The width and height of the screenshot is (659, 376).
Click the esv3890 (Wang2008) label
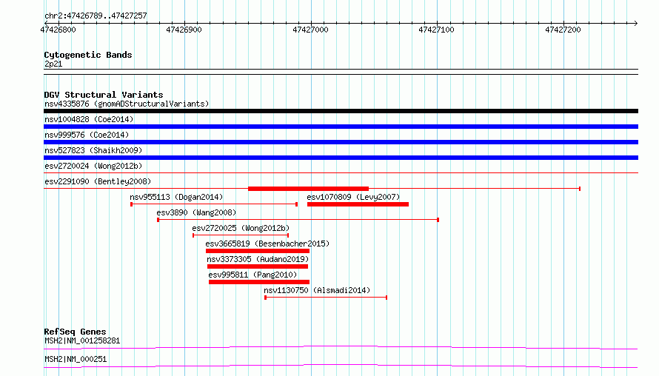pyautogui.click(x=196, y=212)
